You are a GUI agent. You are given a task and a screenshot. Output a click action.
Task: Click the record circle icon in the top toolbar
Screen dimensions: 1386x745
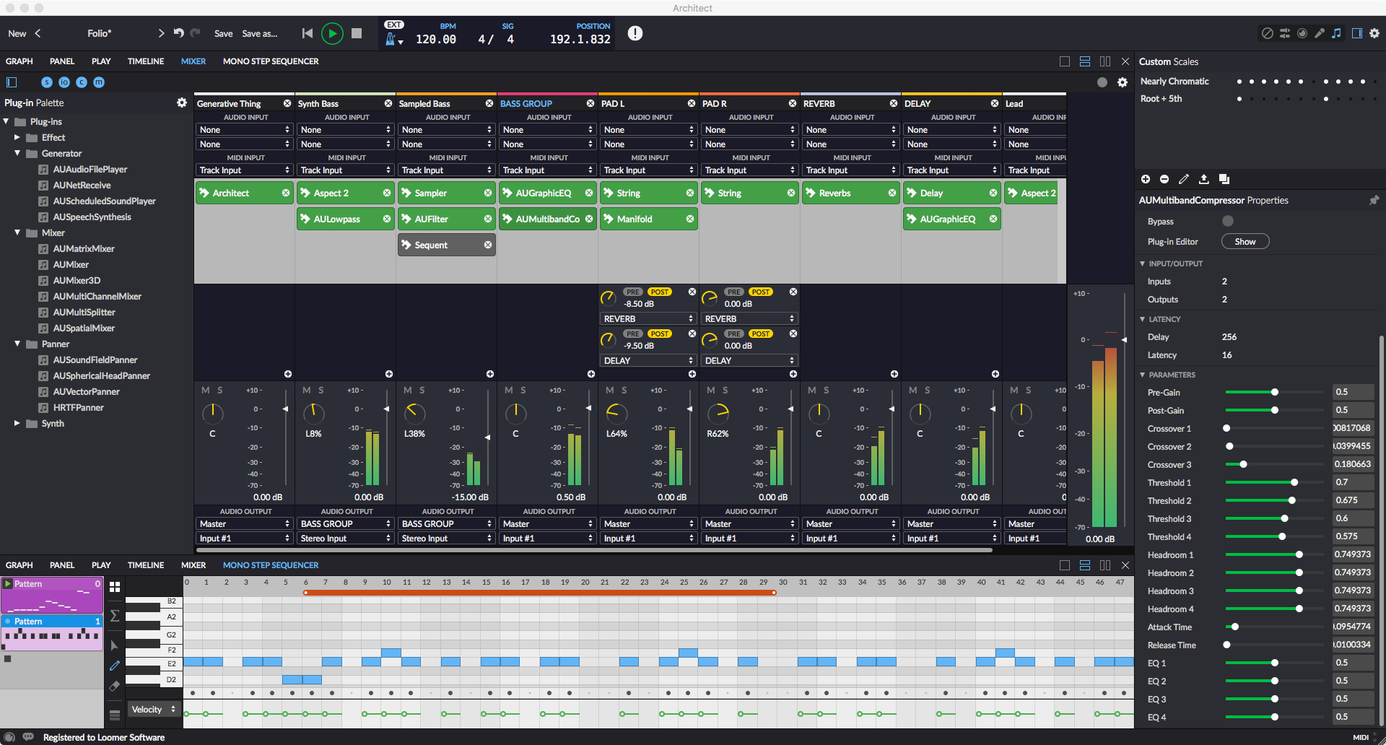click(x=1302, y=33)
